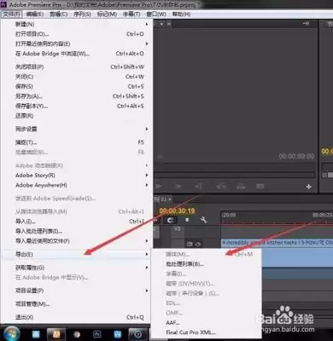Image resolution: width=333 pixels, height=341 pixels.
Task: Open the button editor plus icon
Action: 308,187
